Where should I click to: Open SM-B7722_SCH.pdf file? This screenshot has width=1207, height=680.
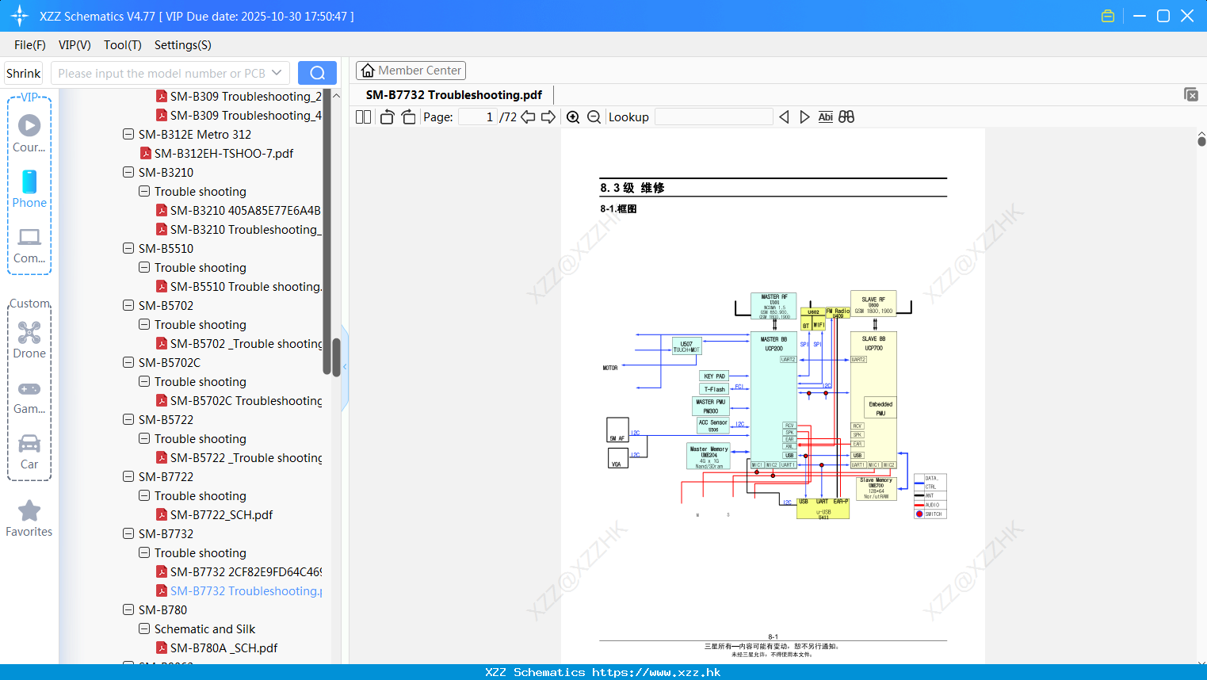(x=221, y=514)
